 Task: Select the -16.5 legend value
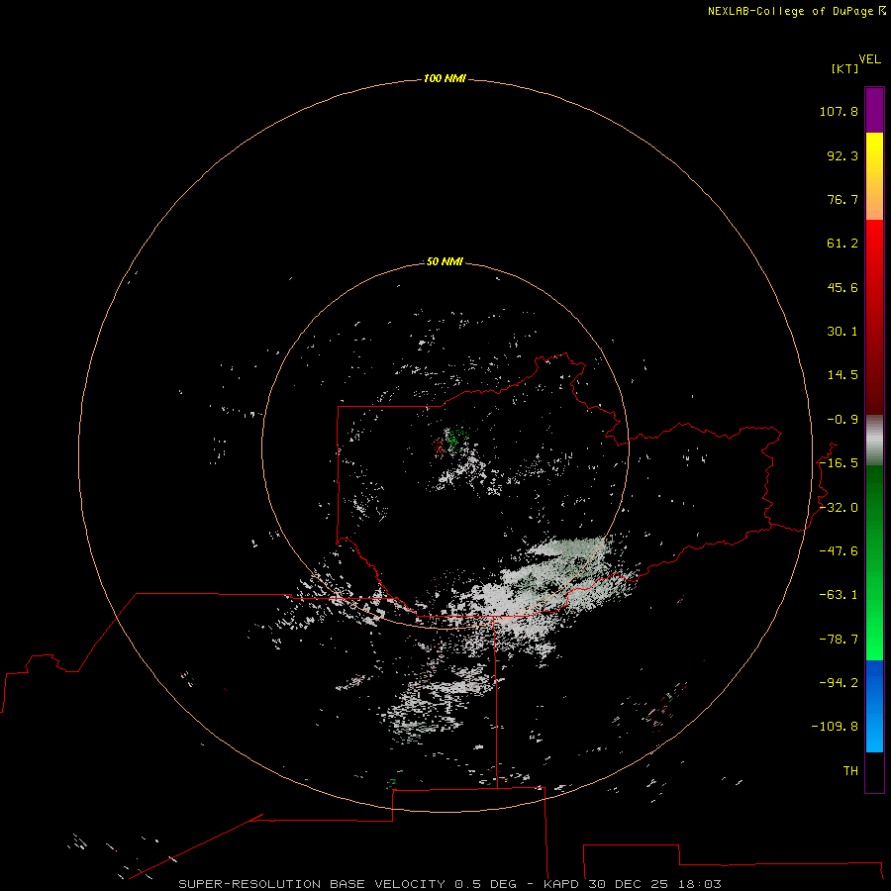click(x=839, y=463)
